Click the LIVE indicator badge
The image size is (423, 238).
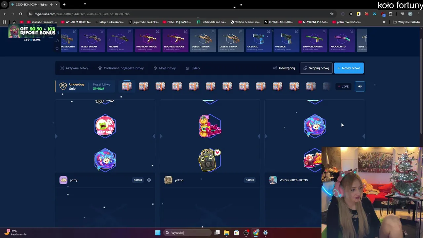tap(343, 87)
